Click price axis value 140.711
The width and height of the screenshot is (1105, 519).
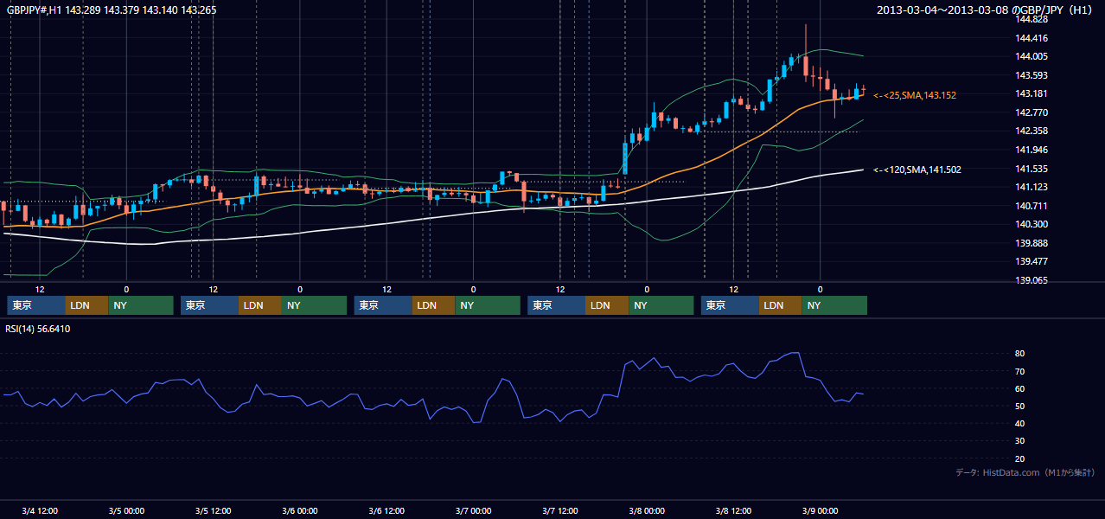1032,206
